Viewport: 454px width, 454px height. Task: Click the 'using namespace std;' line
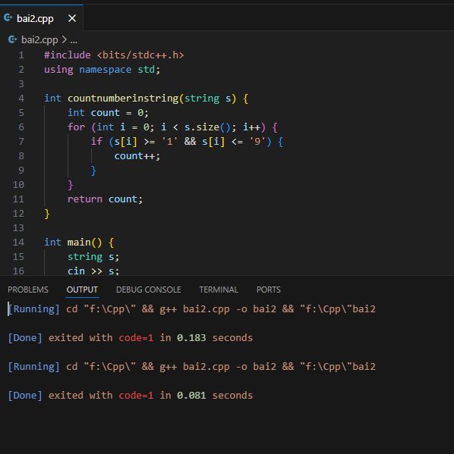click(x=102, y=70)
